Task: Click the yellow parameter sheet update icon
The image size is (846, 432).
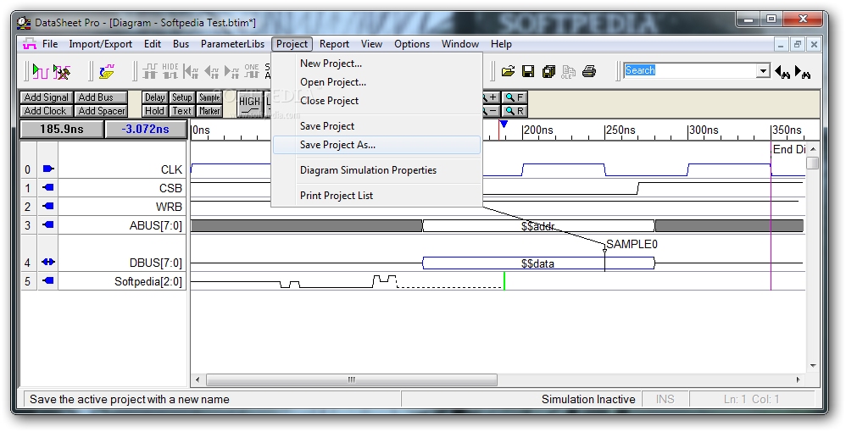Action: pyautogui.click(x=107, y=71)
